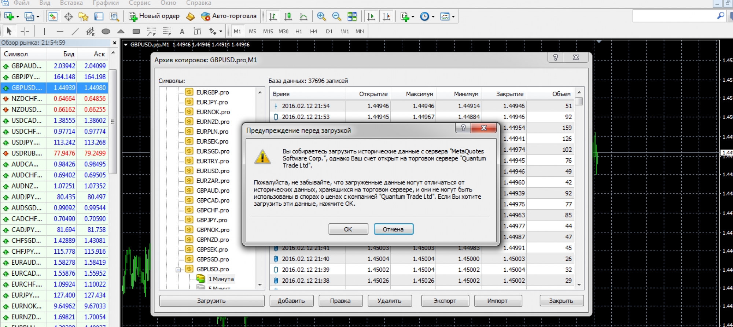Click the tile windows grid icon
The image size is (733, 327).
(x=352, y=16)
